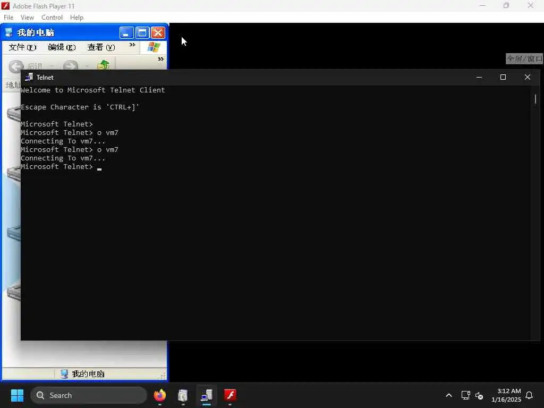The height and width of the screenshot is (408, 544).
Task: Open 文件(F) menu in 我的电脑 window
Action: tap(22, 47)
